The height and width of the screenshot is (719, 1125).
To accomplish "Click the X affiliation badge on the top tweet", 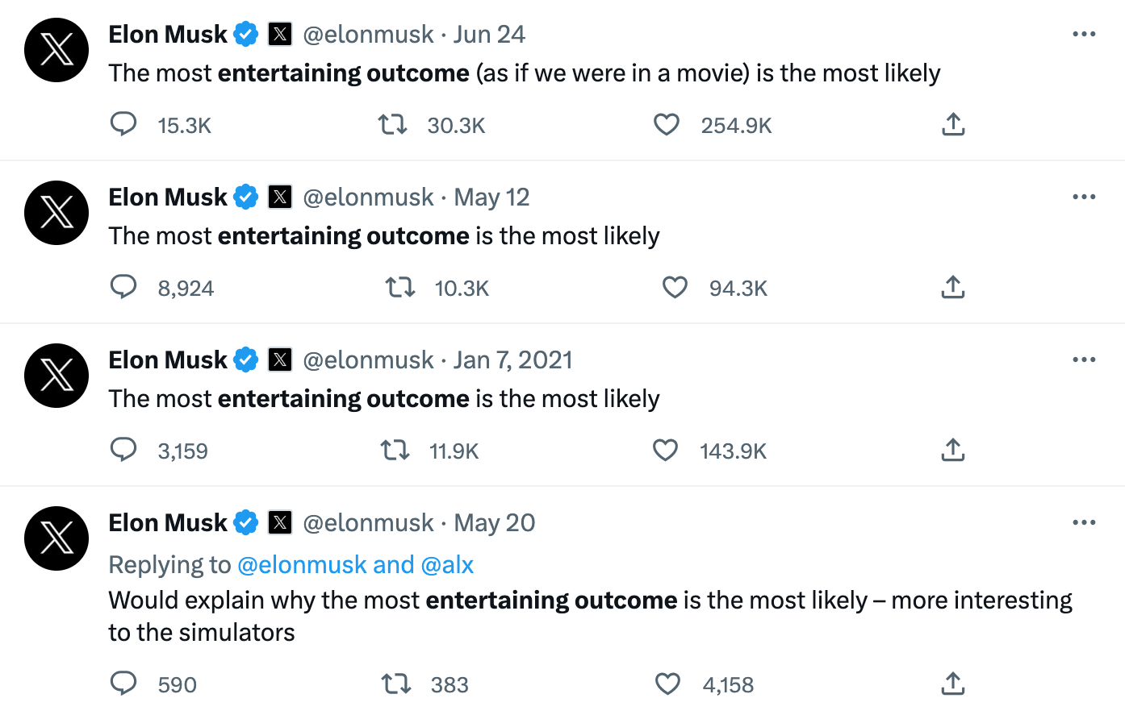I will [279, 34].
